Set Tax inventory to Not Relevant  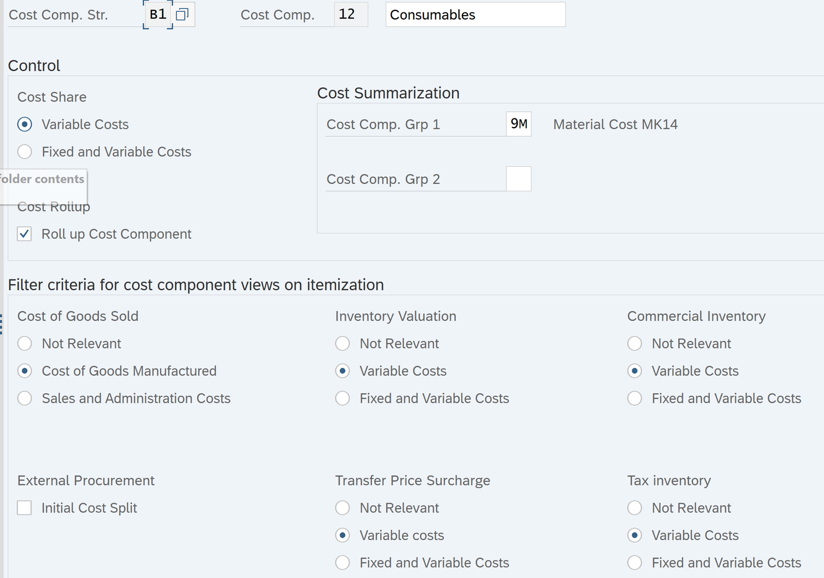click(634, 508)
